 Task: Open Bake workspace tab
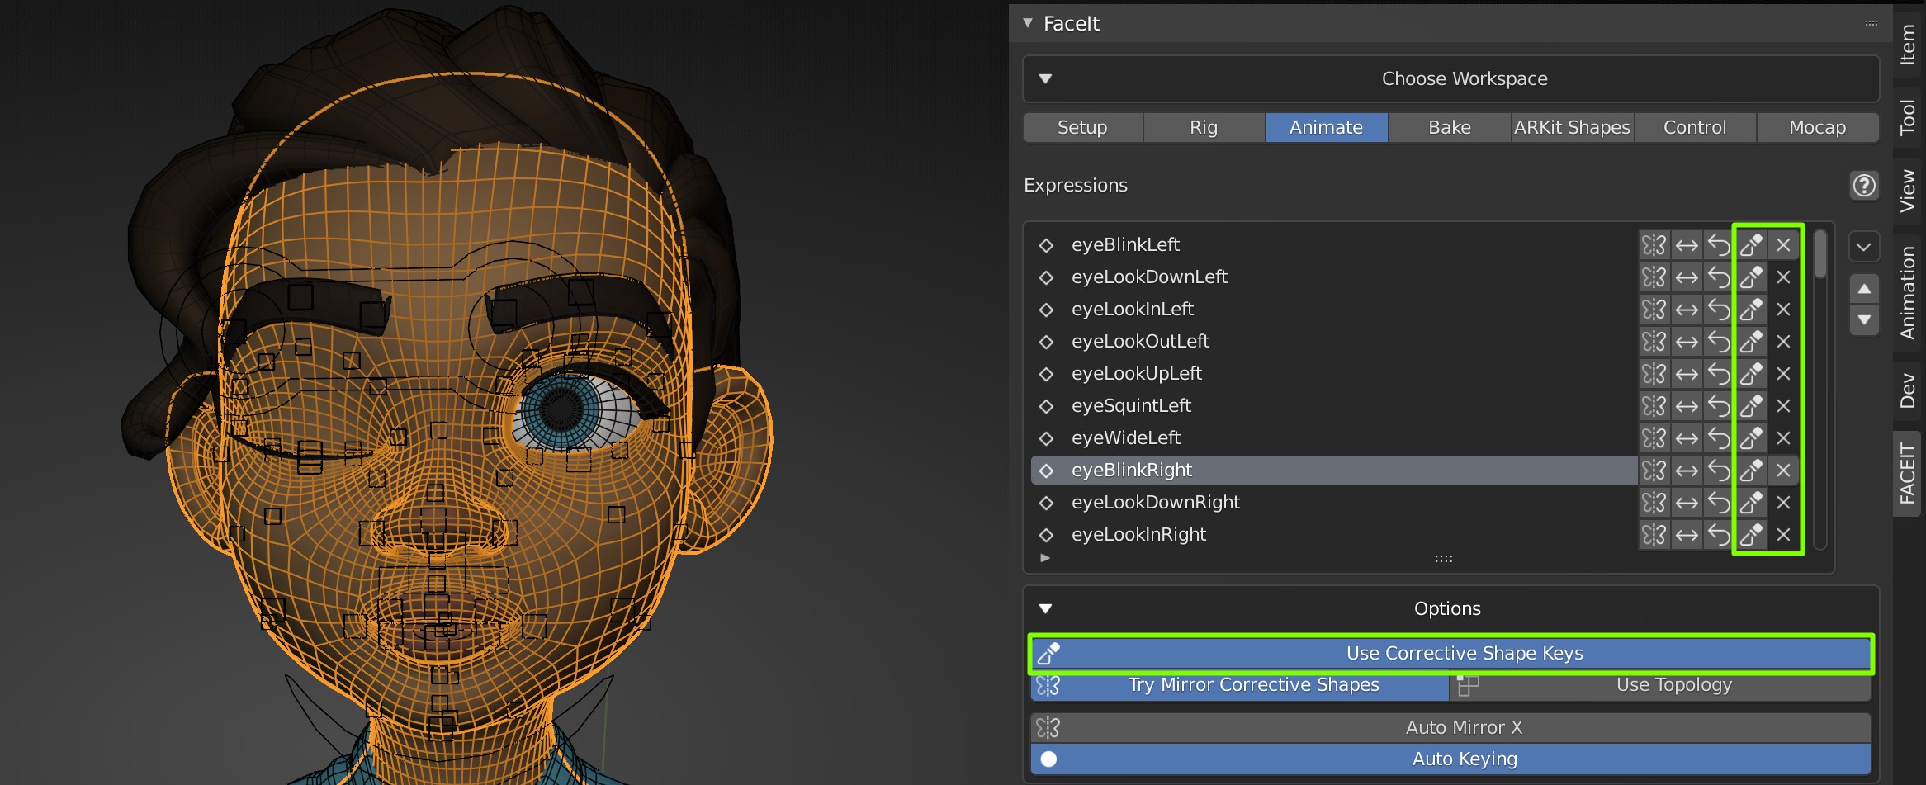[x=1450, y=128]
